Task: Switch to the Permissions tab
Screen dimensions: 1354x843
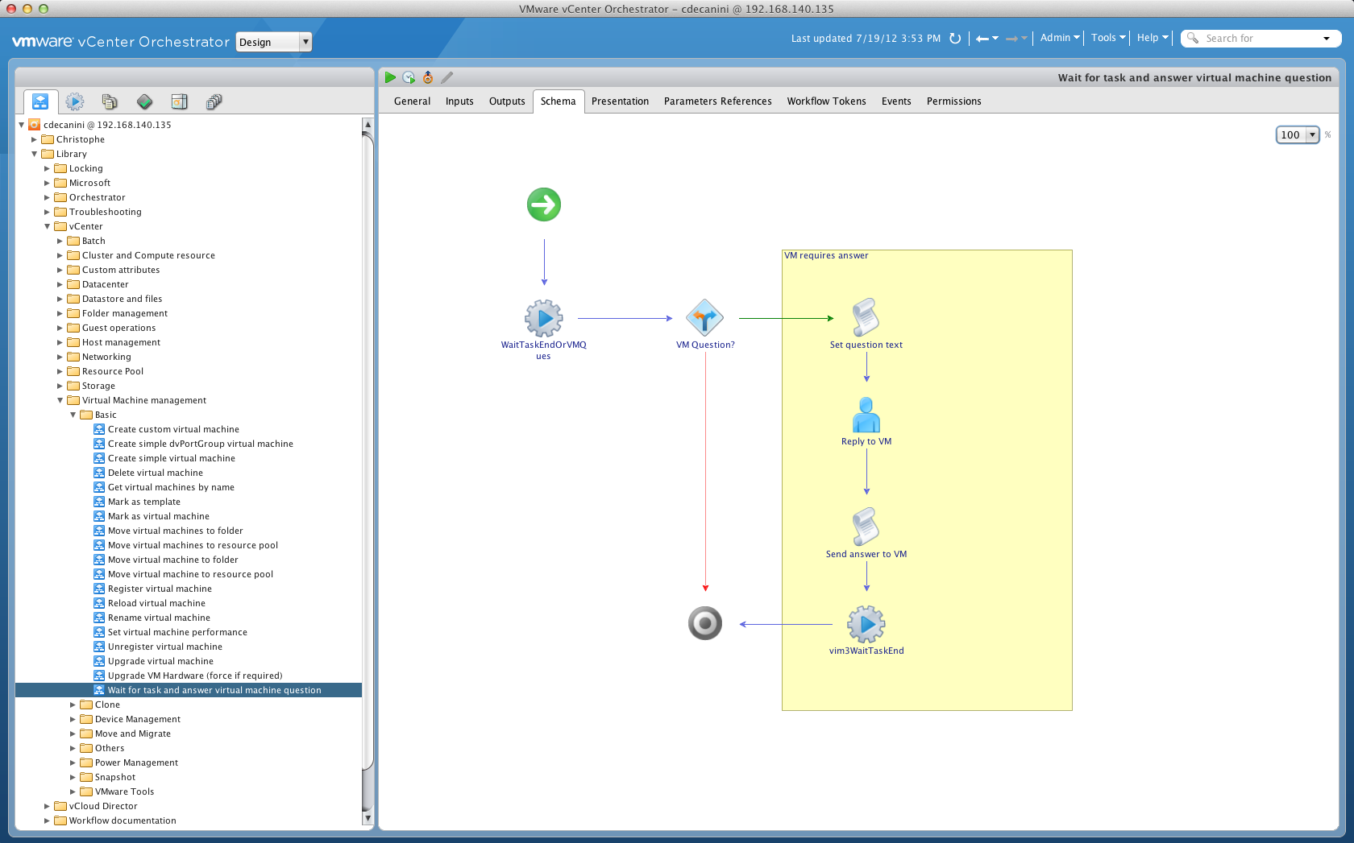Action: point(953,101)
